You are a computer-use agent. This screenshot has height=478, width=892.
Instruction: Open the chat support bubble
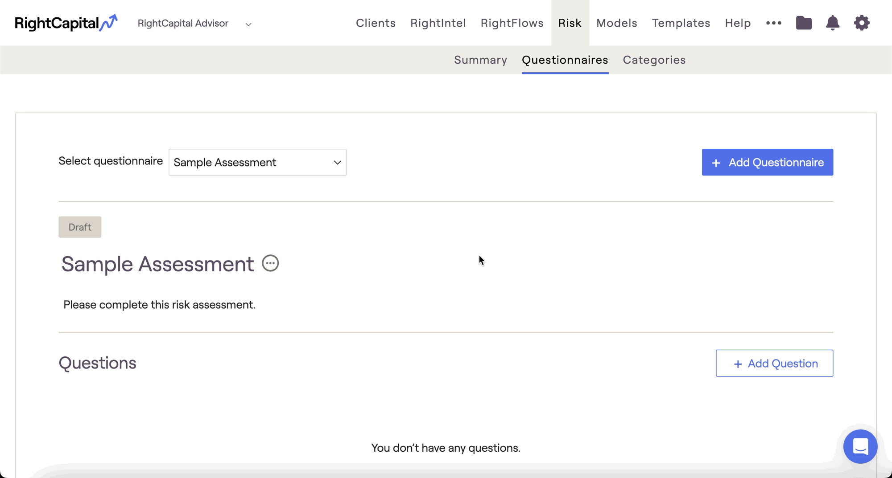click(860, 446)
